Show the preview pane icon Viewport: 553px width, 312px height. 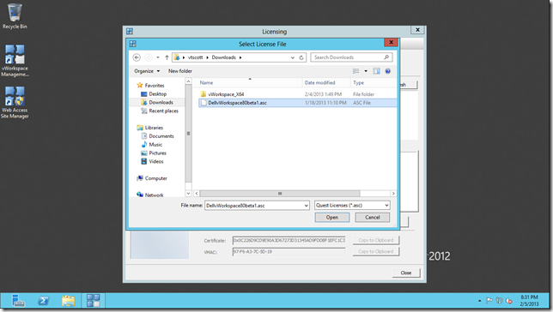tap(377, 71)
